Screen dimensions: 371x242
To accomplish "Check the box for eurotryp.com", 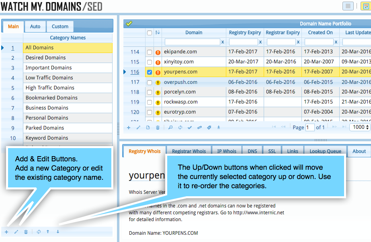I will [x=149, y=112].
